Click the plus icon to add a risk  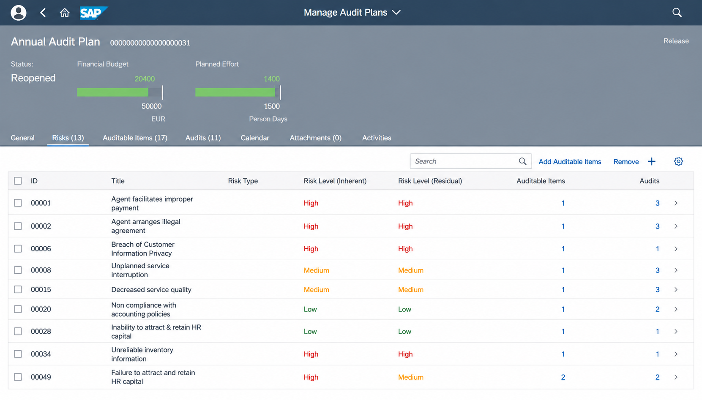(652, 161)
